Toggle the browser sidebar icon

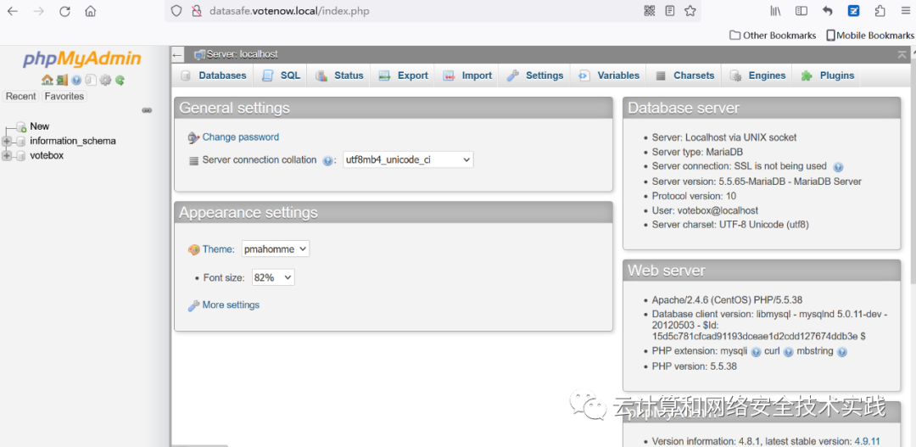801,10
